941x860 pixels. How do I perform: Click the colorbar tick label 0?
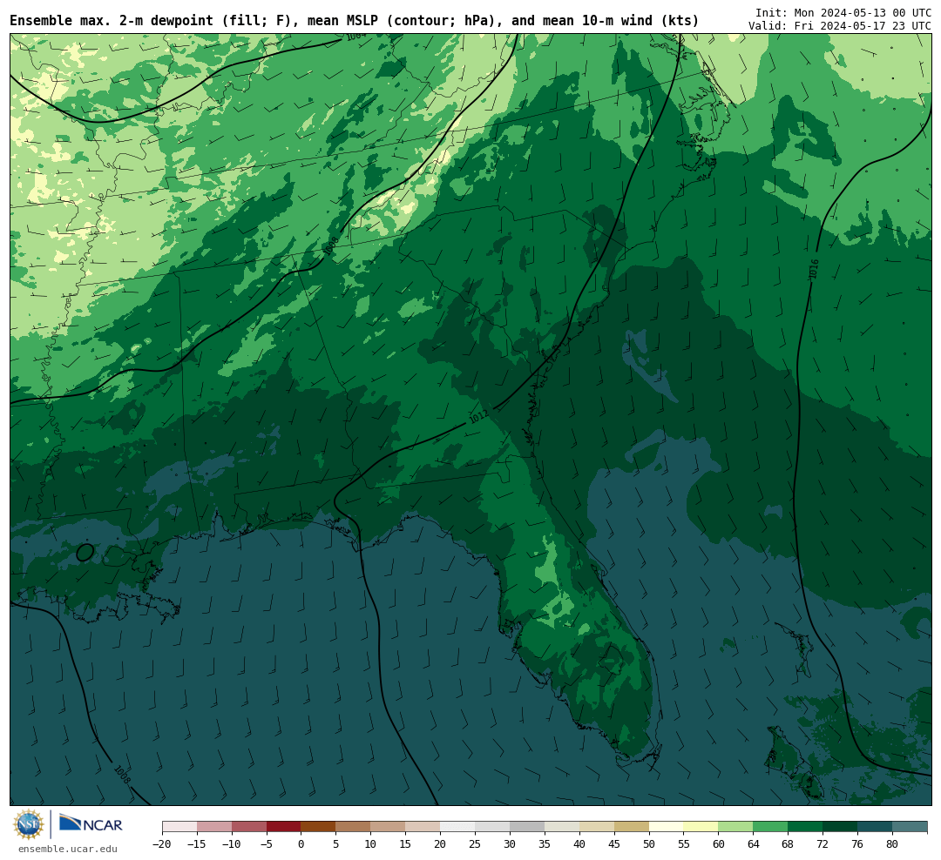point(301,844)
